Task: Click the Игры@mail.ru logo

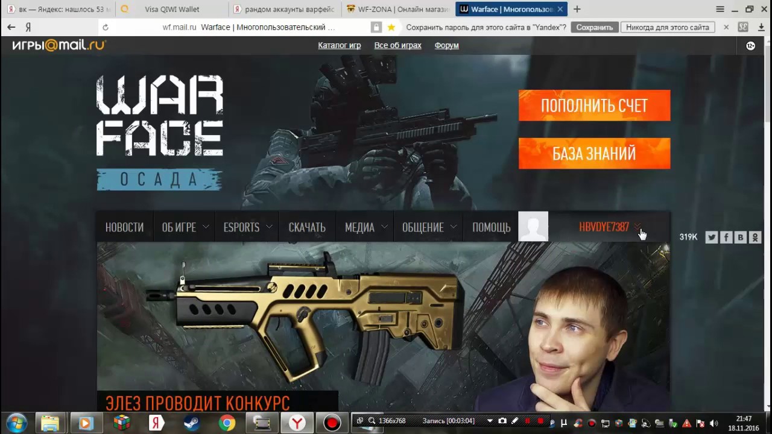Action: pyautogui.click(x=59, y=45)
